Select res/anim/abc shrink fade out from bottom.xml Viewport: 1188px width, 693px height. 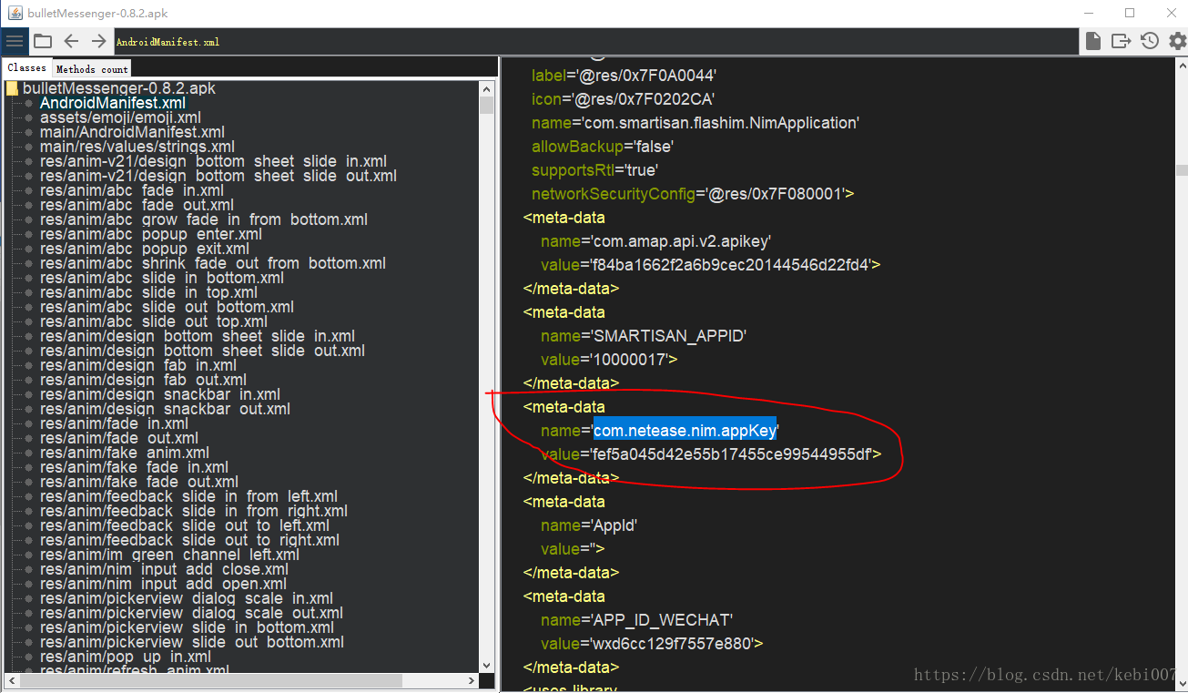(x=213, y=263)
